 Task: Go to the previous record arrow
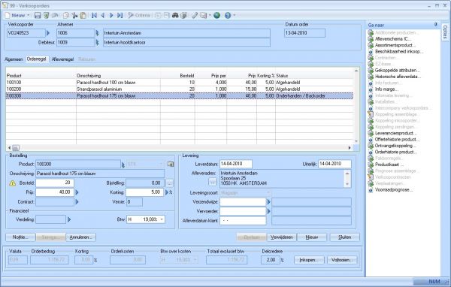pos(103,15)
